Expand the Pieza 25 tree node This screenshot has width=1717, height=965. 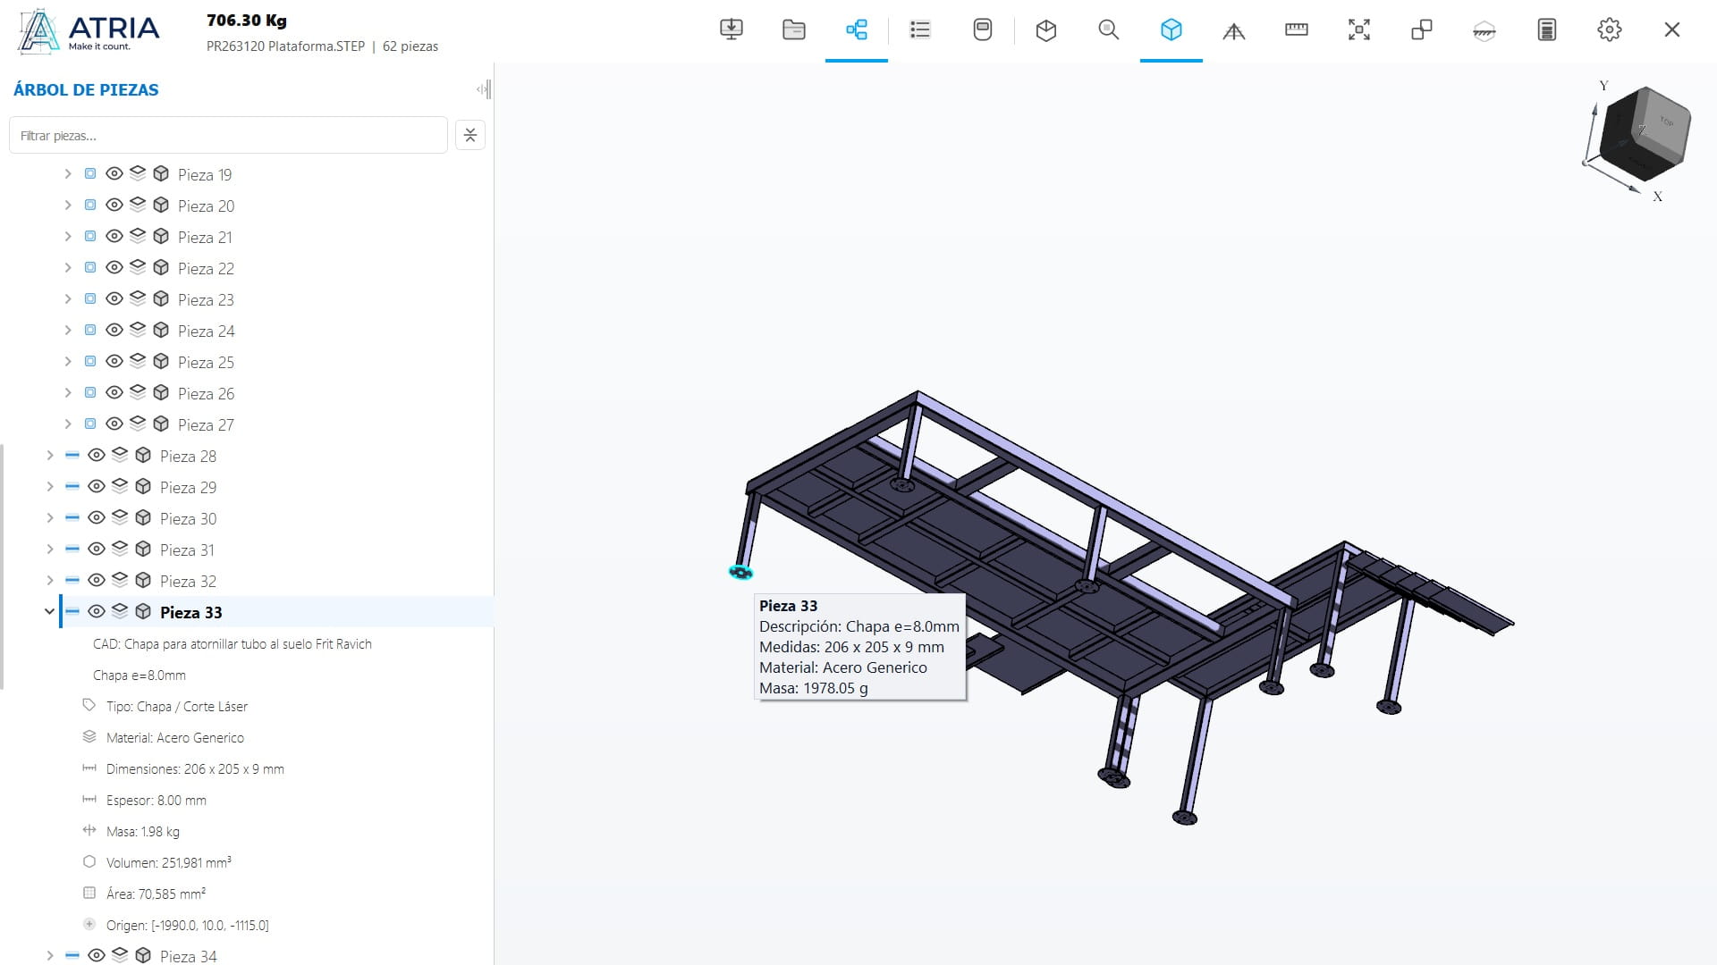coord(68,361)
